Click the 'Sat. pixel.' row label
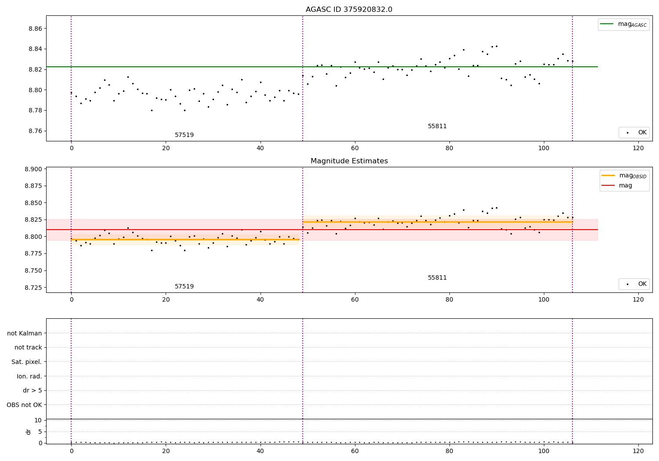 coord(27,362)
